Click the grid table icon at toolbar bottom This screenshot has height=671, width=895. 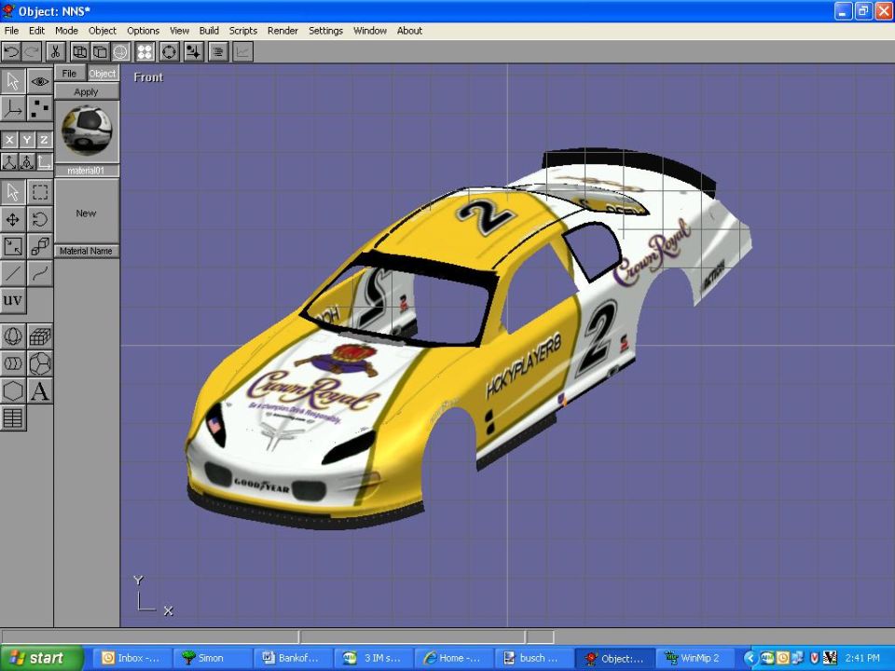[x=12, y=418]
